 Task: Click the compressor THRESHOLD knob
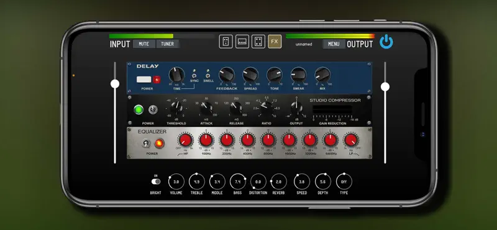[x=176, y=109]
